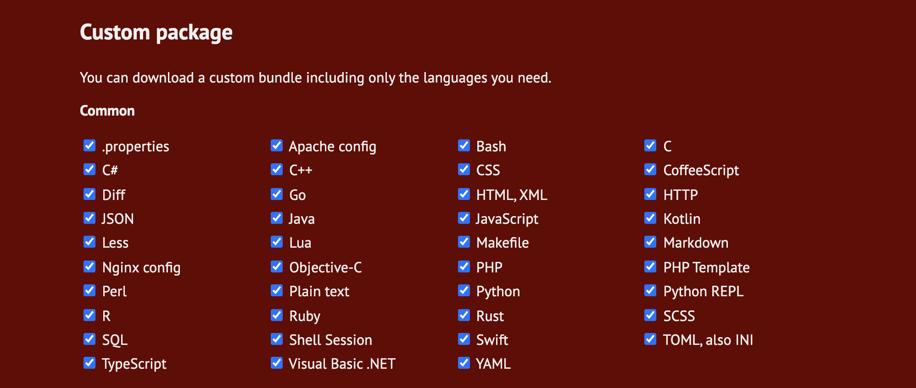Viewport: 916px width, 388px height.
Task: Uncheck the Go language checkbox
Action: 277,194
